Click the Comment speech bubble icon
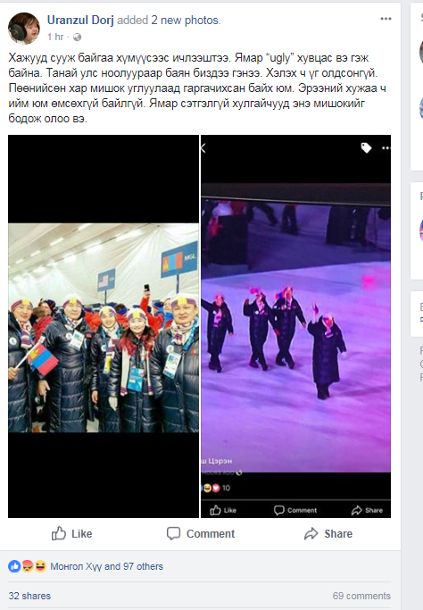The height and width of the screenshot is (610, 423). click(x=173, y=533)
